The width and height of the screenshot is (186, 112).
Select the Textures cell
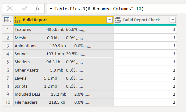coord(63,30)
